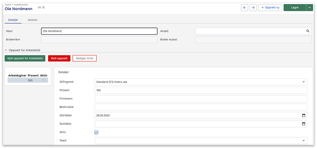Screen dimensions: 317x148
Task: Click the search icon in Ansatt field
Action: point(308,31)
